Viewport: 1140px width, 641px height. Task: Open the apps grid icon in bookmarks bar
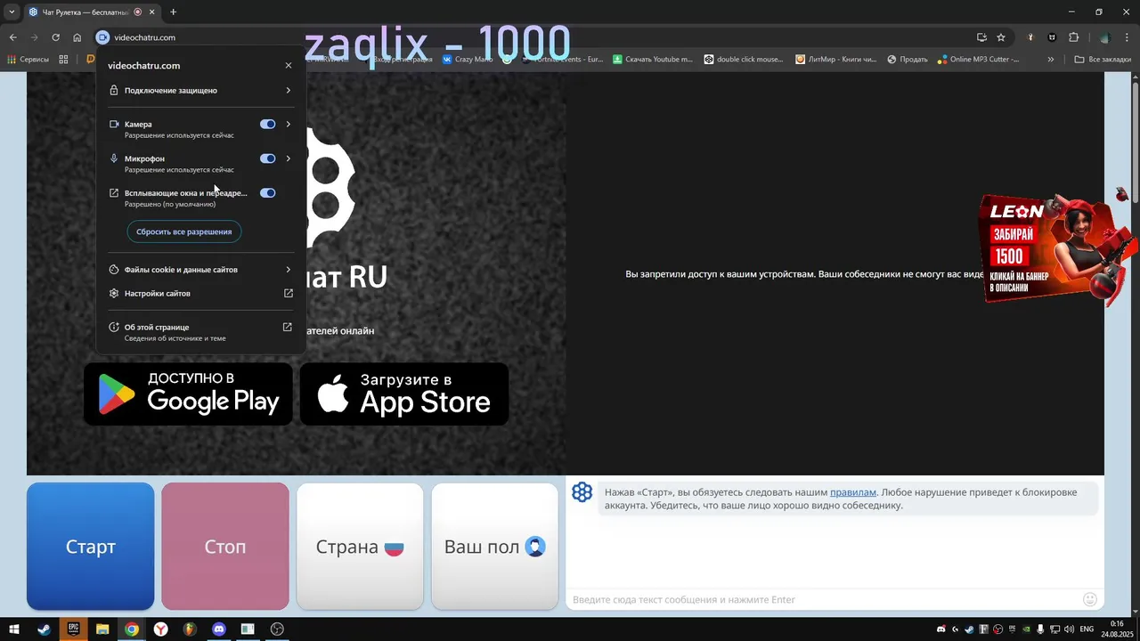[x=63, y=60]
